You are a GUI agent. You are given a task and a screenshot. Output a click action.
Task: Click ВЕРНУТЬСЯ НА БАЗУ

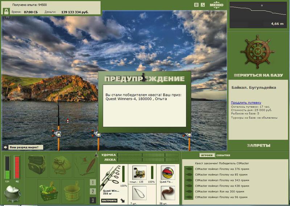(x=258, y=75)
